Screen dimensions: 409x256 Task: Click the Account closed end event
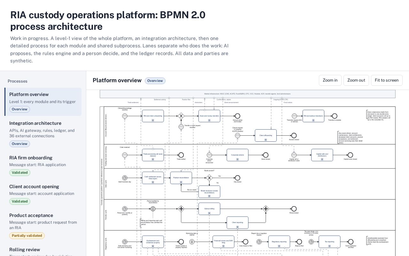[x=294, y=136]
